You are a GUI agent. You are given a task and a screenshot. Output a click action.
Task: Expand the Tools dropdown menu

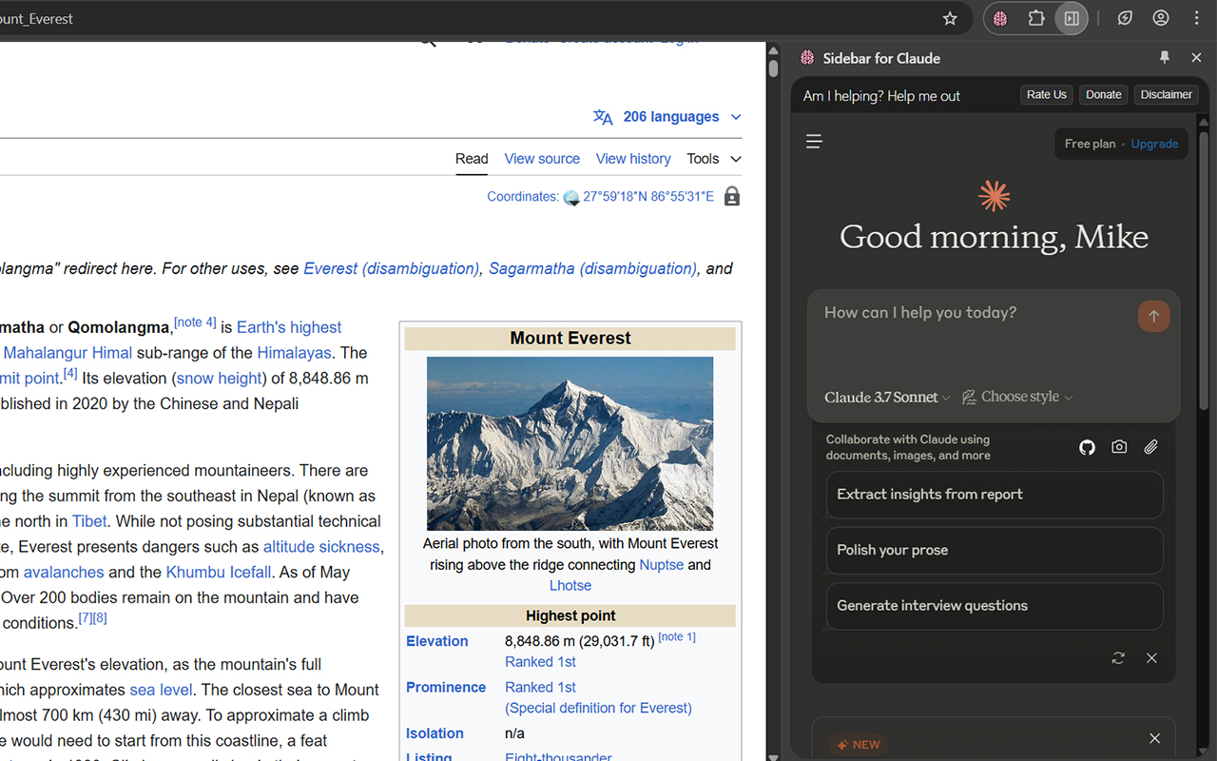[714, 159]
